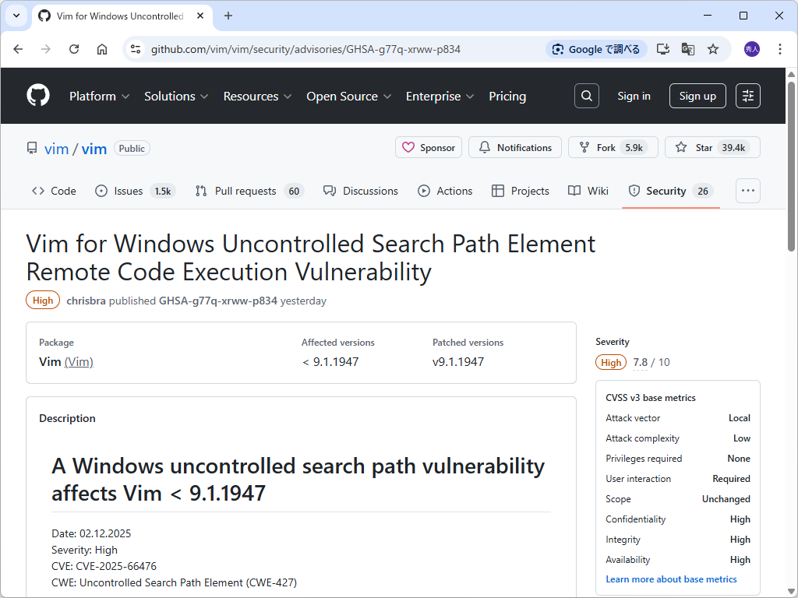Open the repository overflow ellipsis menu
Image resolution: width=798 pixels, height=598 pixels.
[747, 190]
